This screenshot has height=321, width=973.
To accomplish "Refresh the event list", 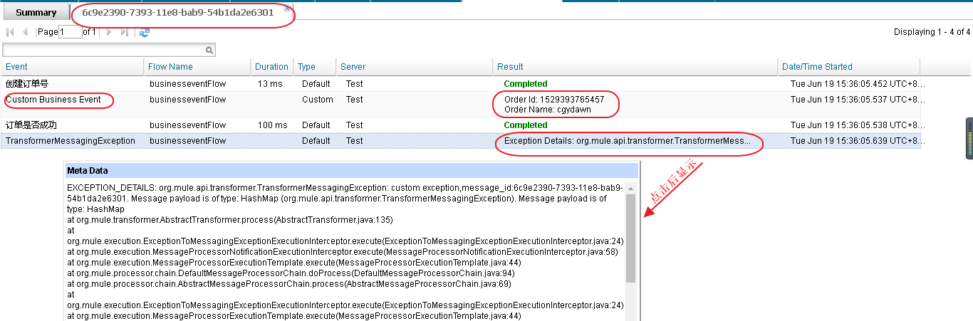I will tap(145, 32).
